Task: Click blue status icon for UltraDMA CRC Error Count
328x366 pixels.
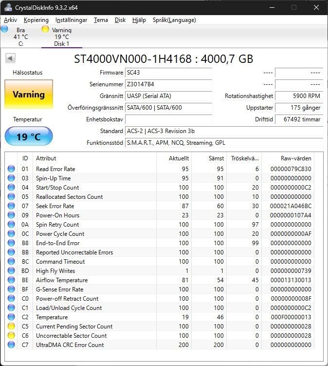Action: 11,345
